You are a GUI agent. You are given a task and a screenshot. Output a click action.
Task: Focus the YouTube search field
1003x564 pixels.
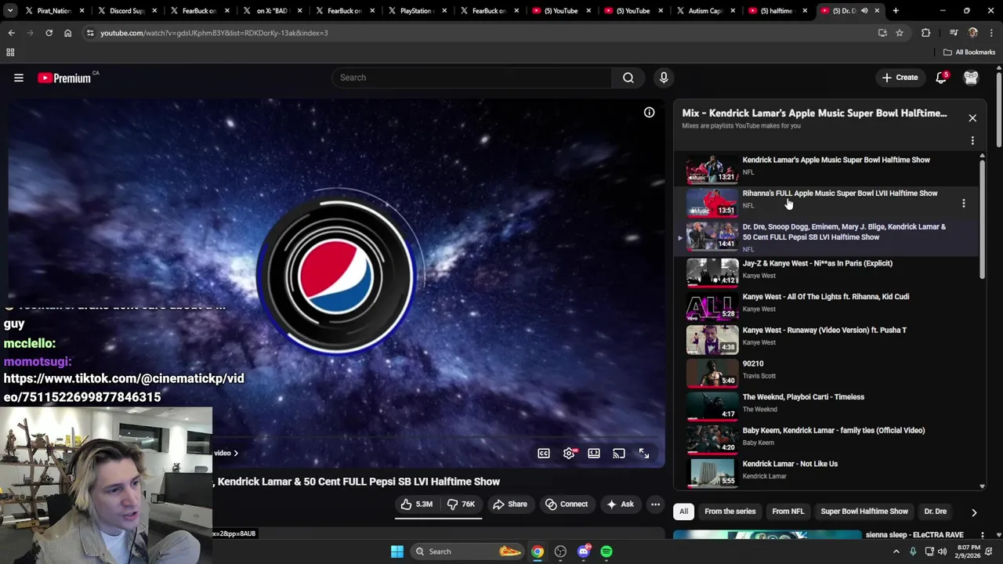pyautogui.click(x=471, y=78)
